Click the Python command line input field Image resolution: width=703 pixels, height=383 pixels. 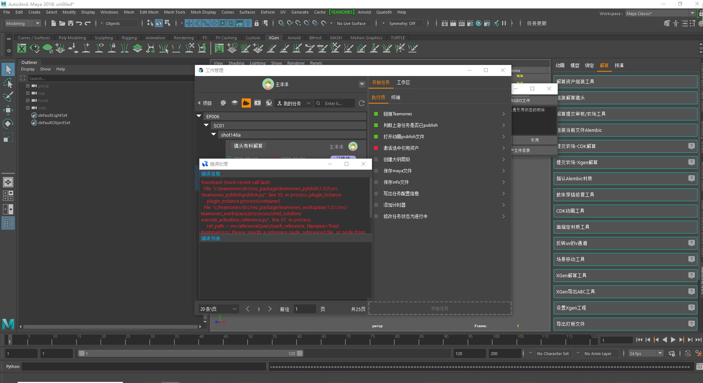pos(143,366)
